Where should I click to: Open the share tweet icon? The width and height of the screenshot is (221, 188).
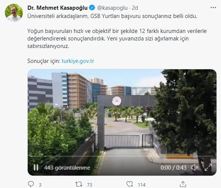(x=183, y=184)
